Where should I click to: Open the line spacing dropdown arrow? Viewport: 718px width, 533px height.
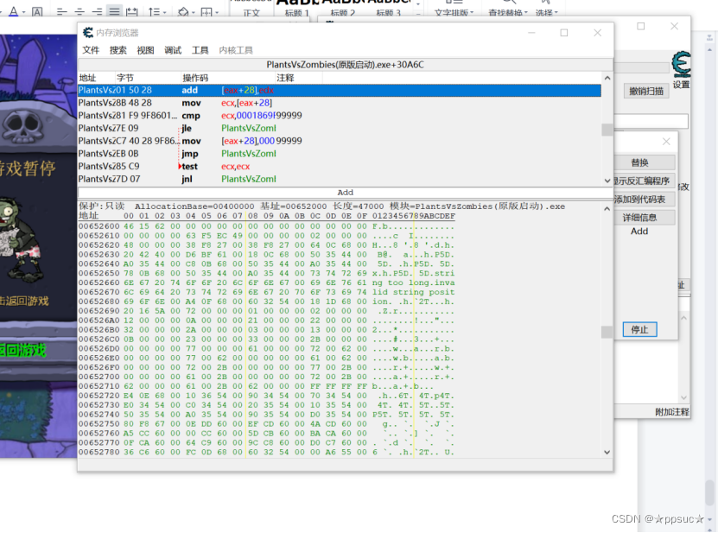tap(164, 12)
